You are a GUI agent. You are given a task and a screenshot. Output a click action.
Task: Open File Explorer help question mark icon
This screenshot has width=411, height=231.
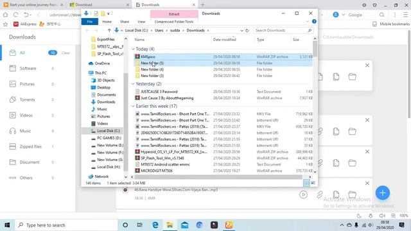coord(314,21)
